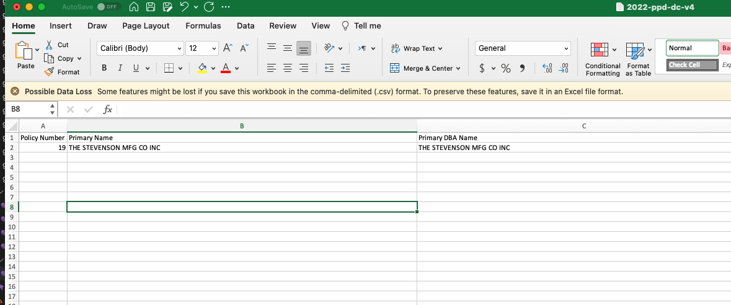Click the center align icon
Screen dimensions: 731x305
pos(287,68)
